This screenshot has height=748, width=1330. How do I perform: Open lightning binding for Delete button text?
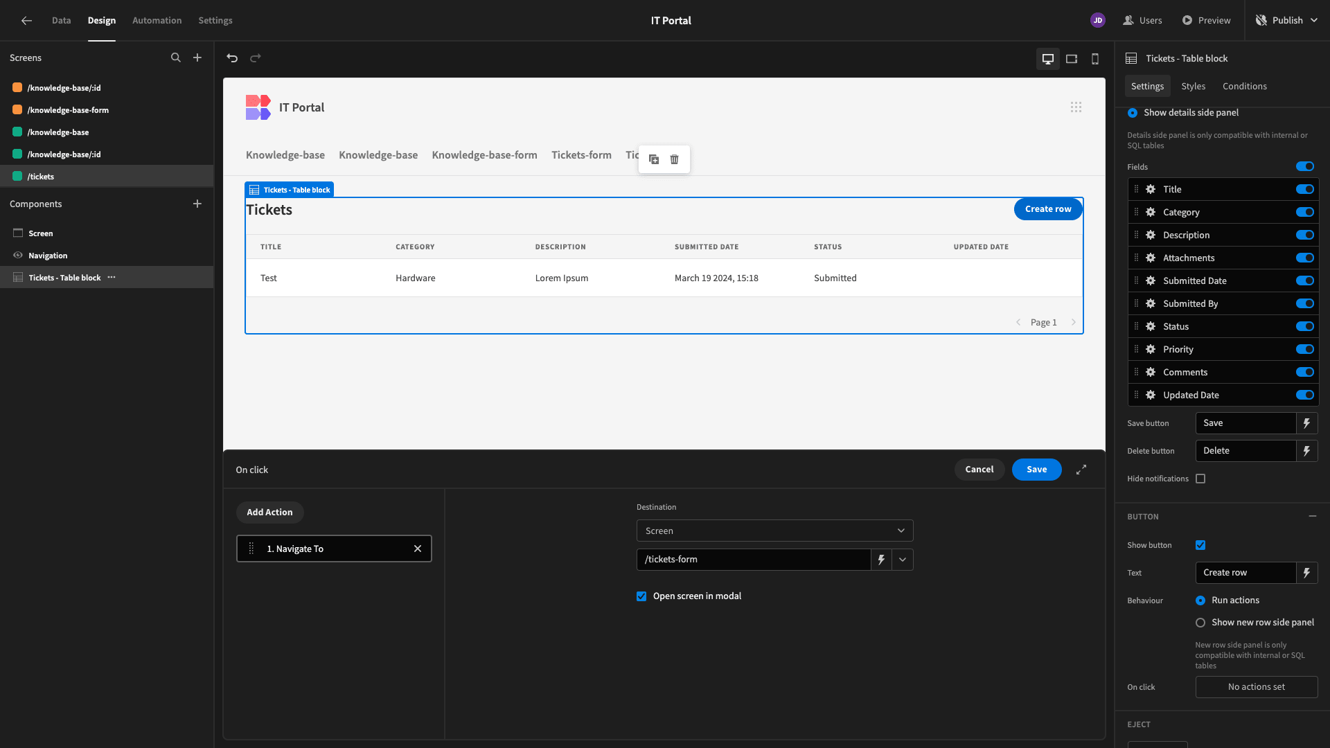[x=1307, y=451]
